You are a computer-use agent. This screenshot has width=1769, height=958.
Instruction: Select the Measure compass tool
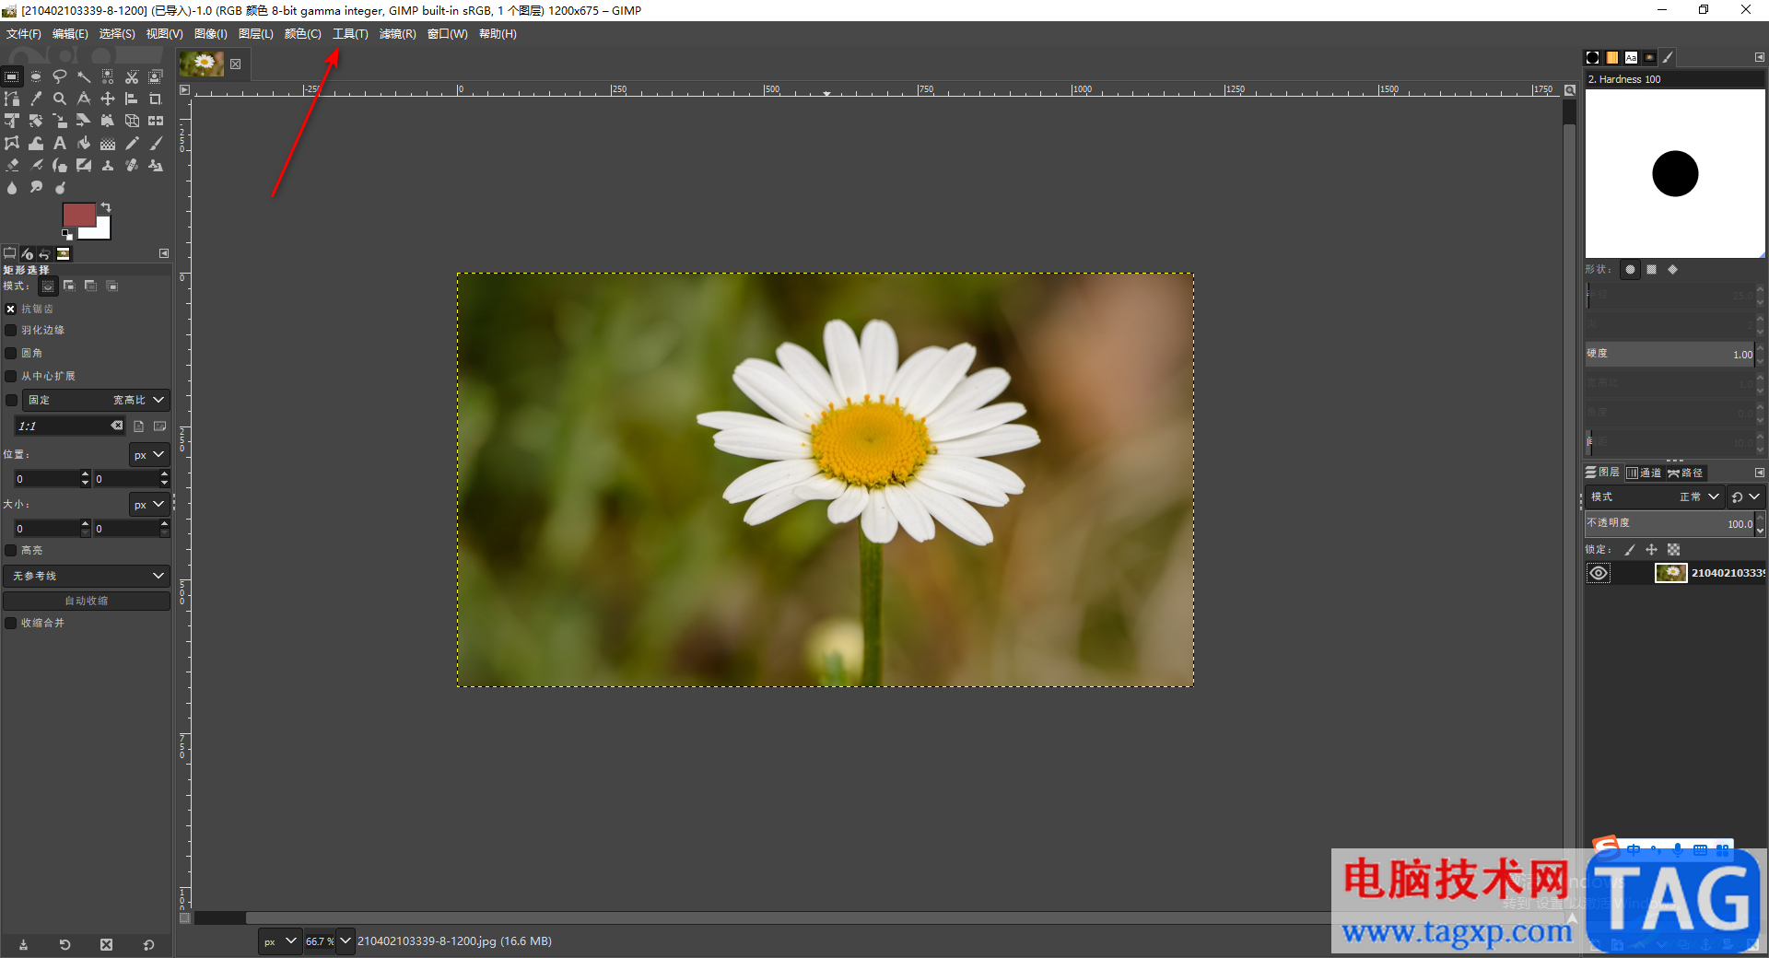[84, 99]
